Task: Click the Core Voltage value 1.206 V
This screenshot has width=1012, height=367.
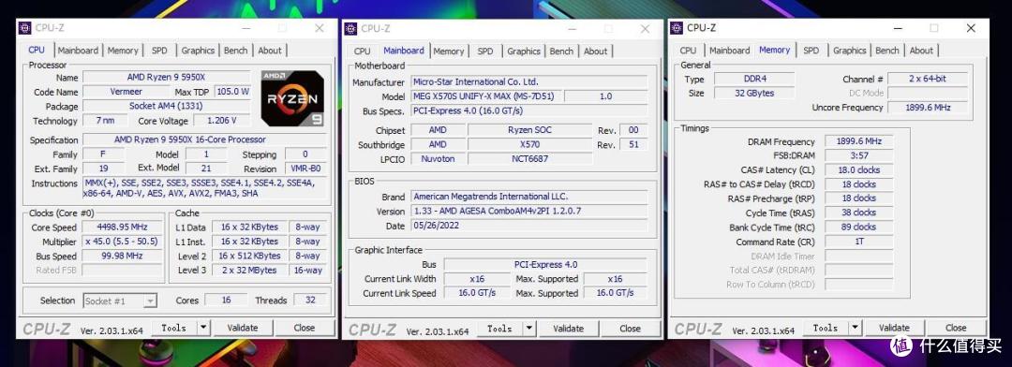Action: point(221,121)
